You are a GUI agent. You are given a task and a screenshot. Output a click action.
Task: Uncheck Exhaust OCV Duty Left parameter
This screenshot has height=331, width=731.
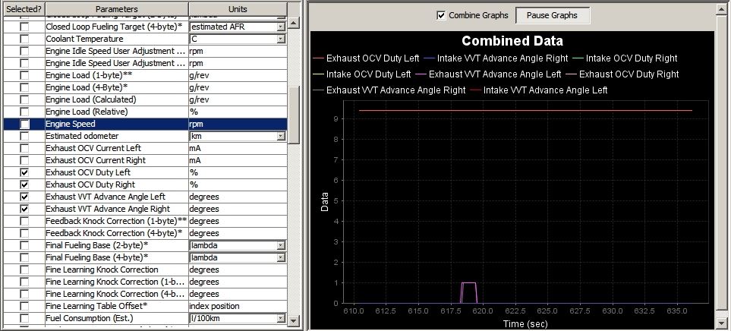pyautogui.click(x=24, y=172)
